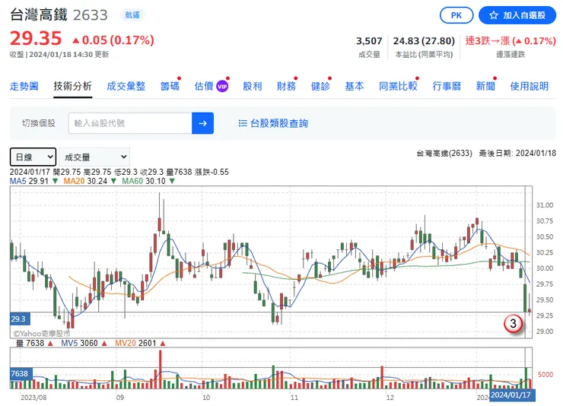This screenshot has width=563, height=406.
Task: Click the MA5 29.91 label
Action: point(29,181)
